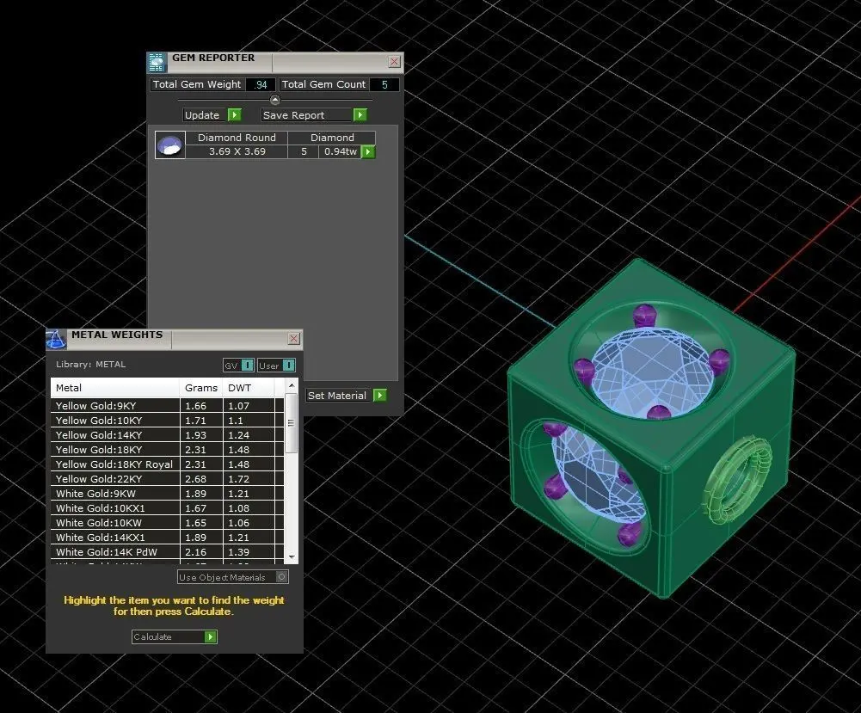Select the Yellow Gold:18KY Royal row
This screenshot has height=713, width=861.
pyautogui.click(x=168, y=464)
